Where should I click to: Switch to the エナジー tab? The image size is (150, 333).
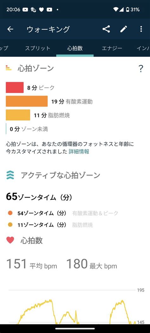(x=112, y=48)
